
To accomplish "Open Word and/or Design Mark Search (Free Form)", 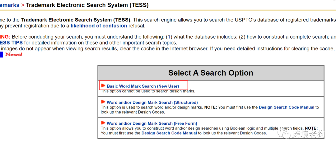I will coord(152,123).
